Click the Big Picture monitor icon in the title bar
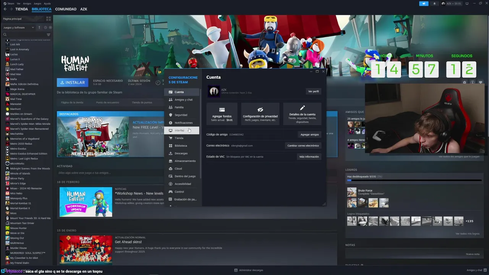This screenshot has width=489, height=275. click(x=467, y=3)
